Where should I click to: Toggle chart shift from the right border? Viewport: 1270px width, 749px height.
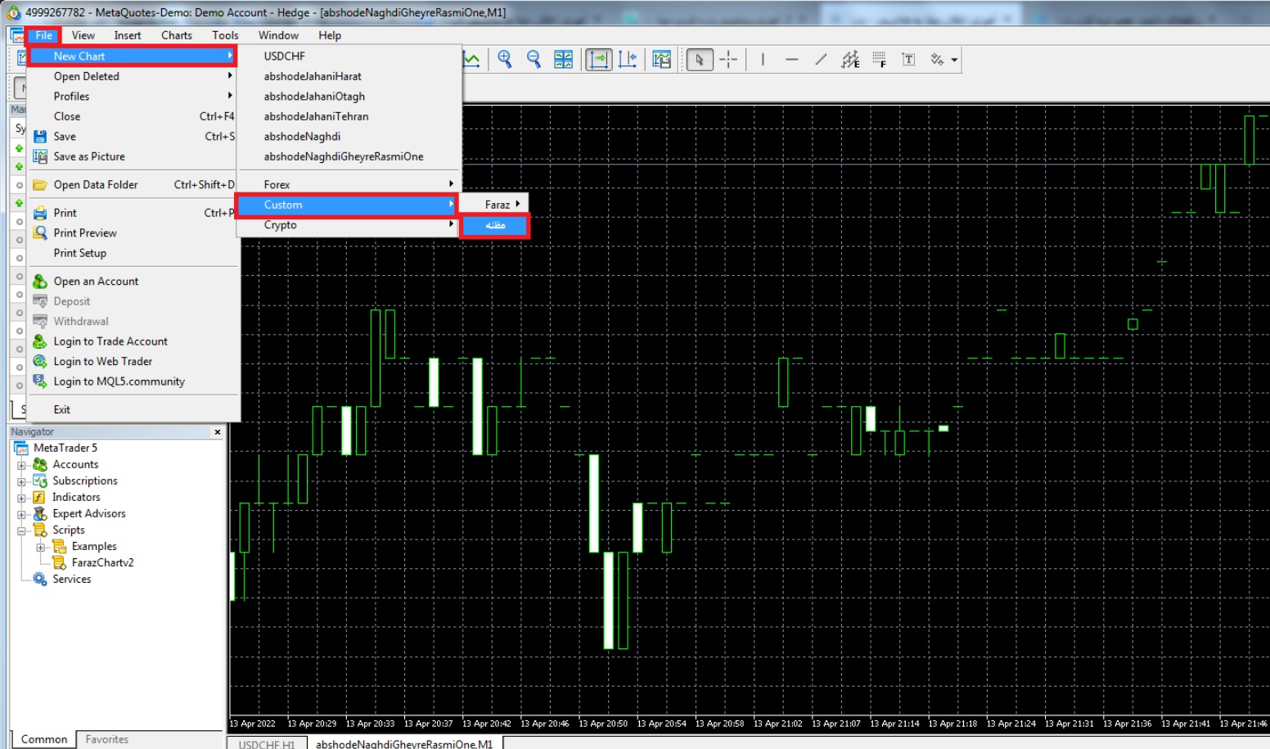(628, 59)
